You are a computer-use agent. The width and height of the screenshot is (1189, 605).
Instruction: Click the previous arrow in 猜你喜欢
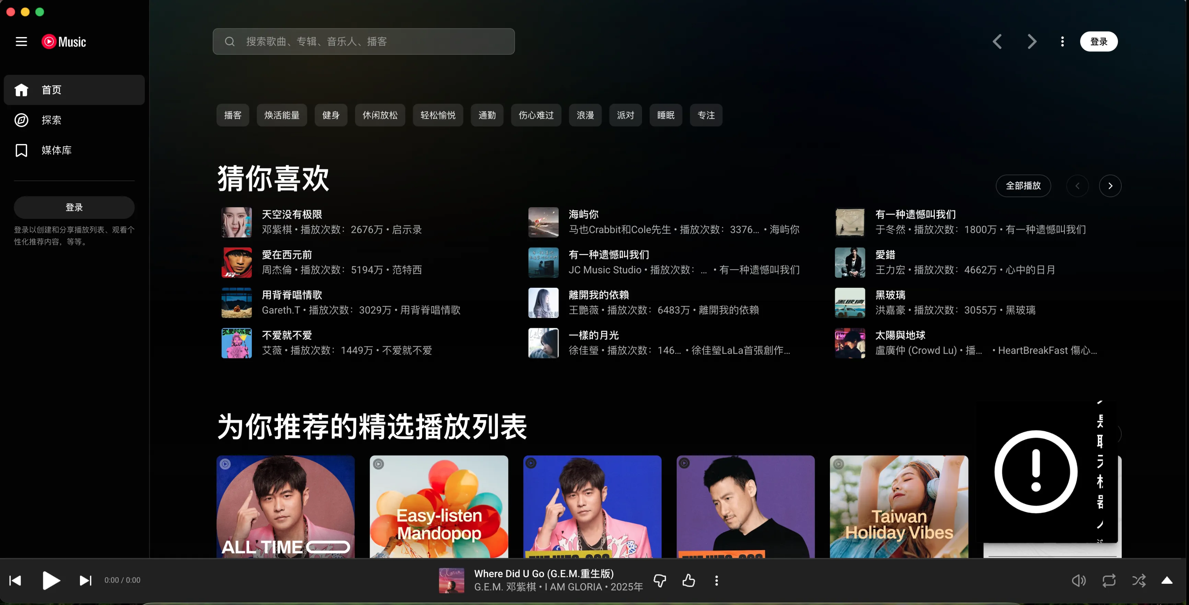(x=1077, y=186)
